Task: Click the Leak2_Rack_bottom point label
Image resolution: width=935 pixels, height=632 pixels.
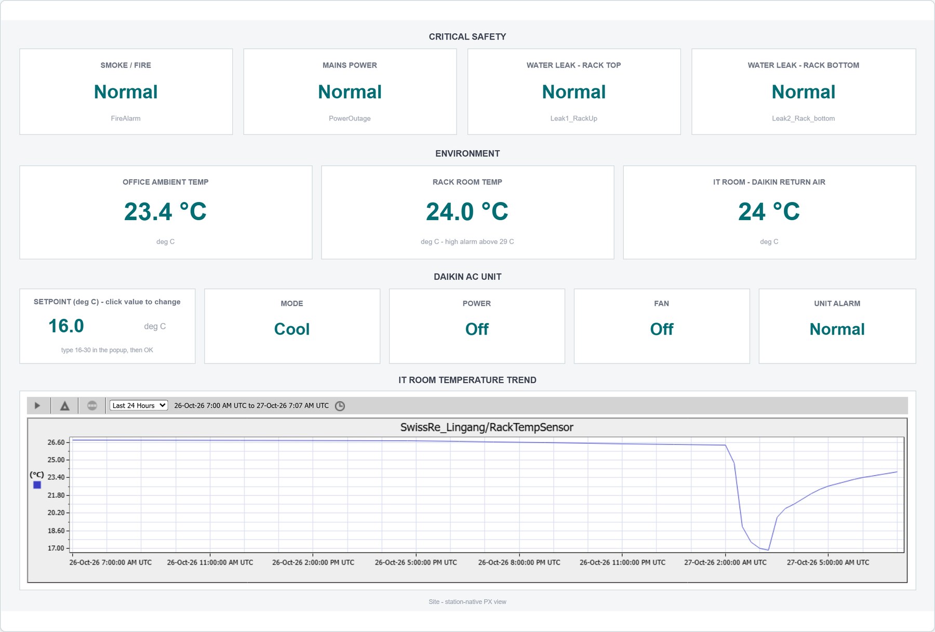Action: 804,118
